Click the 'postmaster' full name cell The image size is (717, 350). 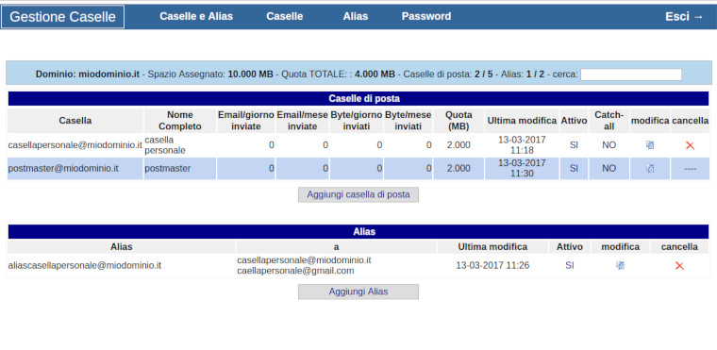tap(179, 168)
